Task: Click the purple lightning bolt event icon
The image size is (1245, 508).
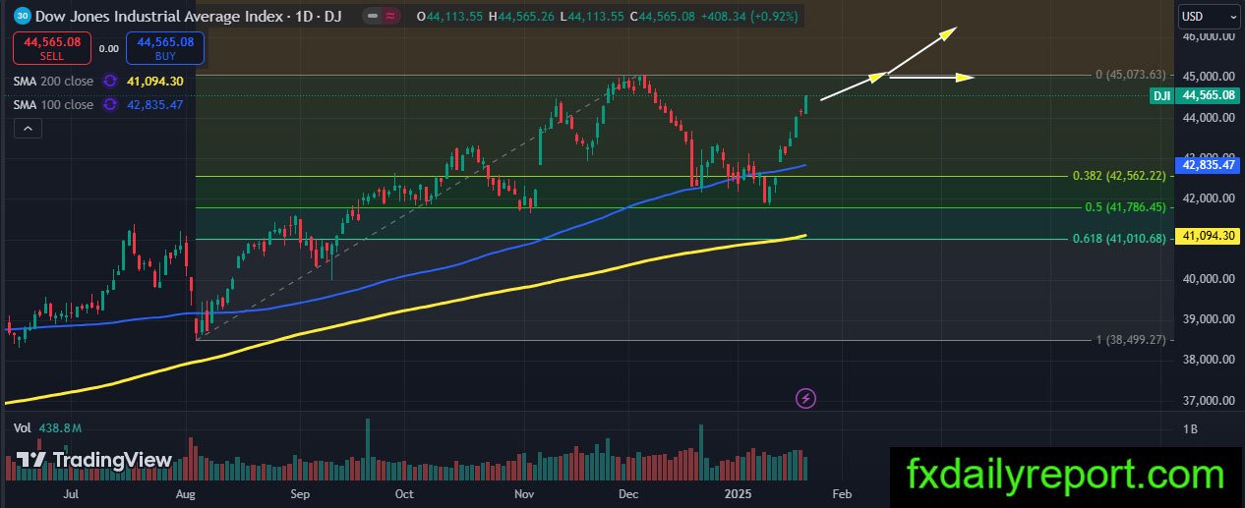Action: point(805,398)
